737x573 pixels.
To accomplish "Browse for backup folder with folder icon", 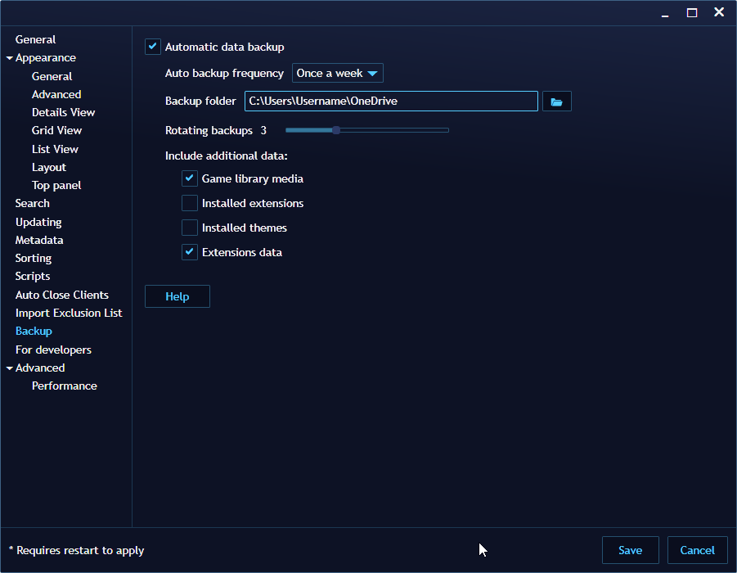I will [x=556, y=102].
